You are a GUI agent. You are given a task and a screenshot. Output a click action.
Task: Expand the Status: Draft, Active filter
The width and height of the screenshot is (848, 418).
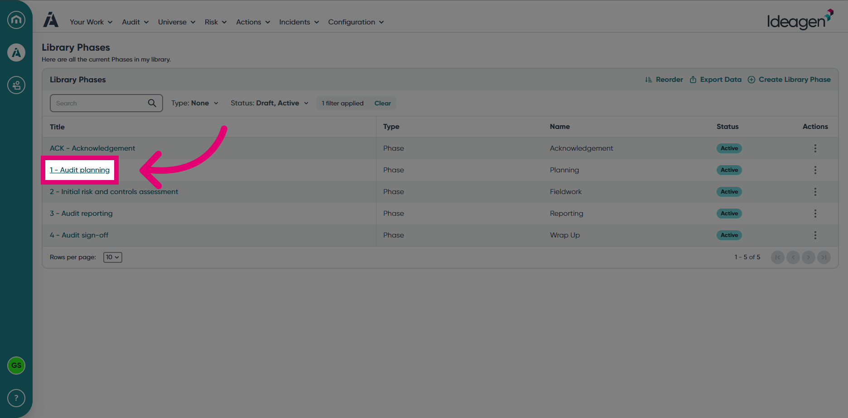(270, 103)
